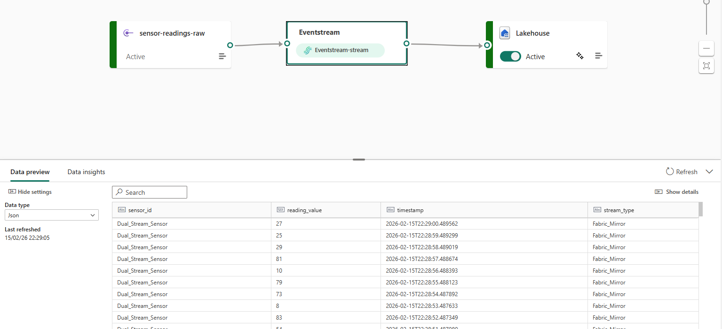Click reading value cell 29
This screenshot has width=722, height=329.
click(x=326, y=247)
